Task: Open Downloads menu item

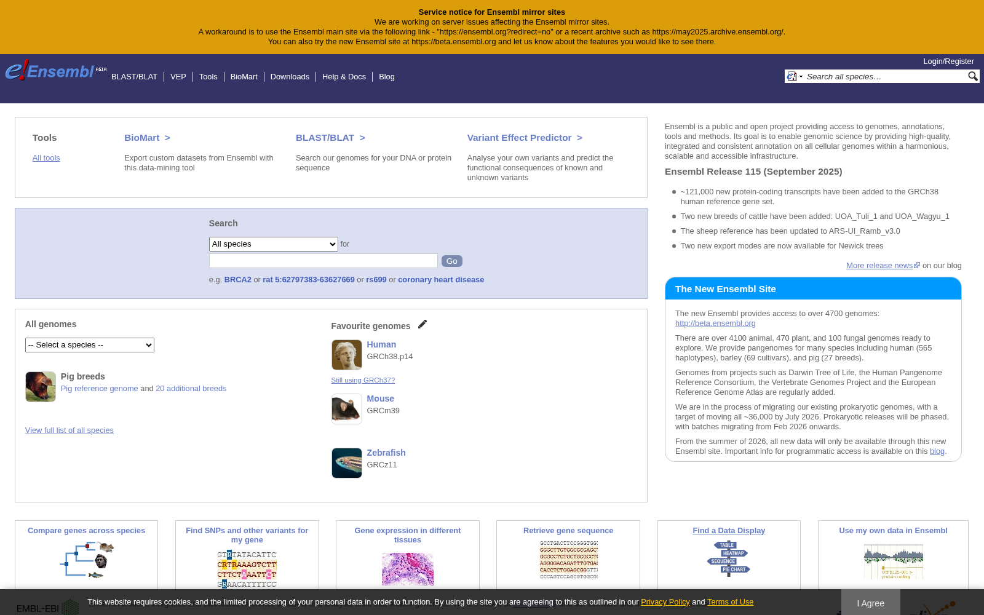Action: [290, 77]
